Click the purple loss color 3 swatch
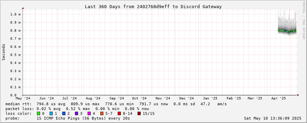 [76, 113]
